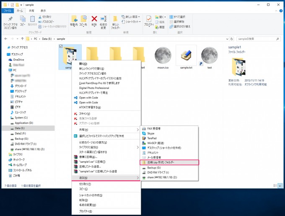Click PC segment in address breadcrumb
This screenshot has height=216, width=285.
click(x=36, y=39)
